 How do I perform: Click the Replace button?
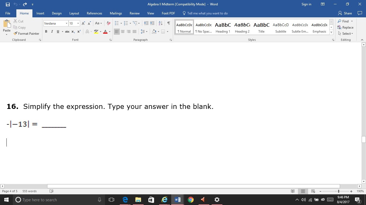(345, 27)
